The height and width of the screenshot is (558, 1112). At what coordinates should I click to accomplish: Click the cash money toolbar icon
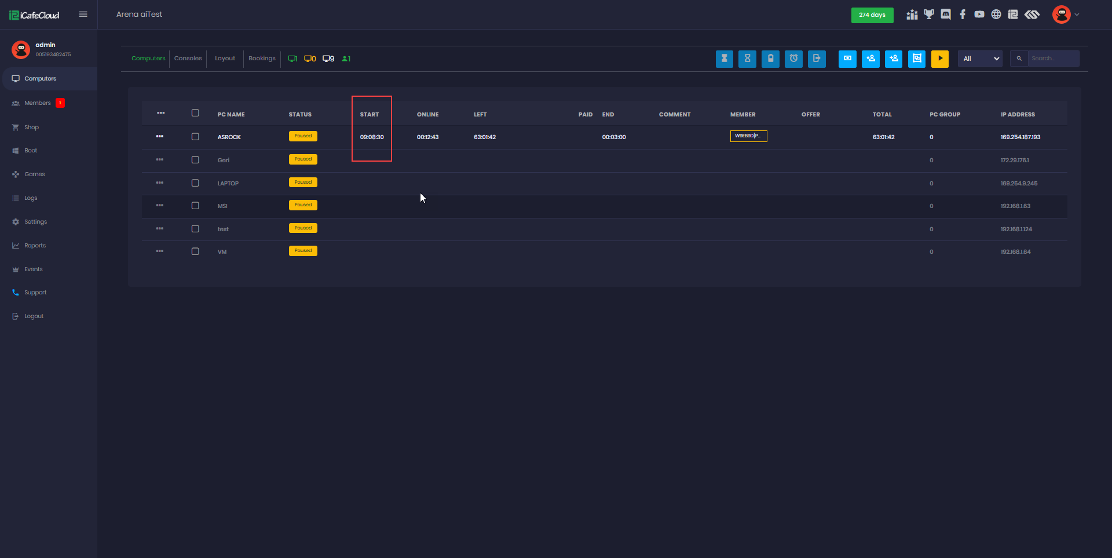(847, 59)
